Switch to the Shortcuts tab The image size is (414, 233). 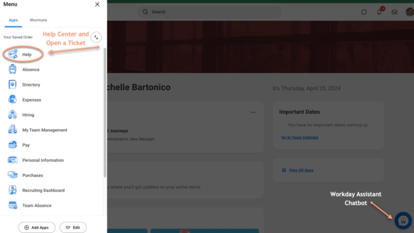point(38,20)
